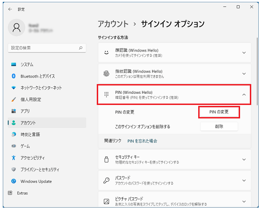Image resolution: width=261 pixels, height=209 pixels.
Task: Click the Bluetooth icon in the sidebar
Action: [13, 76]
